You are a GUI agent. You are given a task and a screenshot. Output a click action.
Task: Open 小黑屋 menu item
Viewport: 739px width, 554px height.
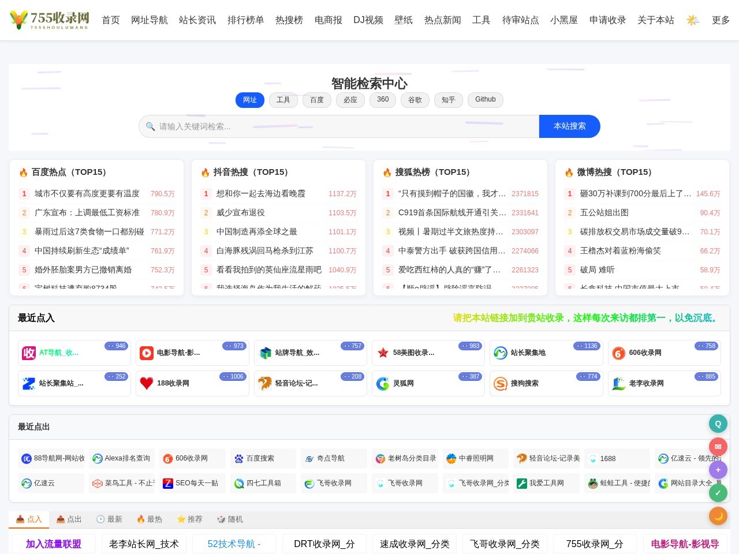click(564, 20)
